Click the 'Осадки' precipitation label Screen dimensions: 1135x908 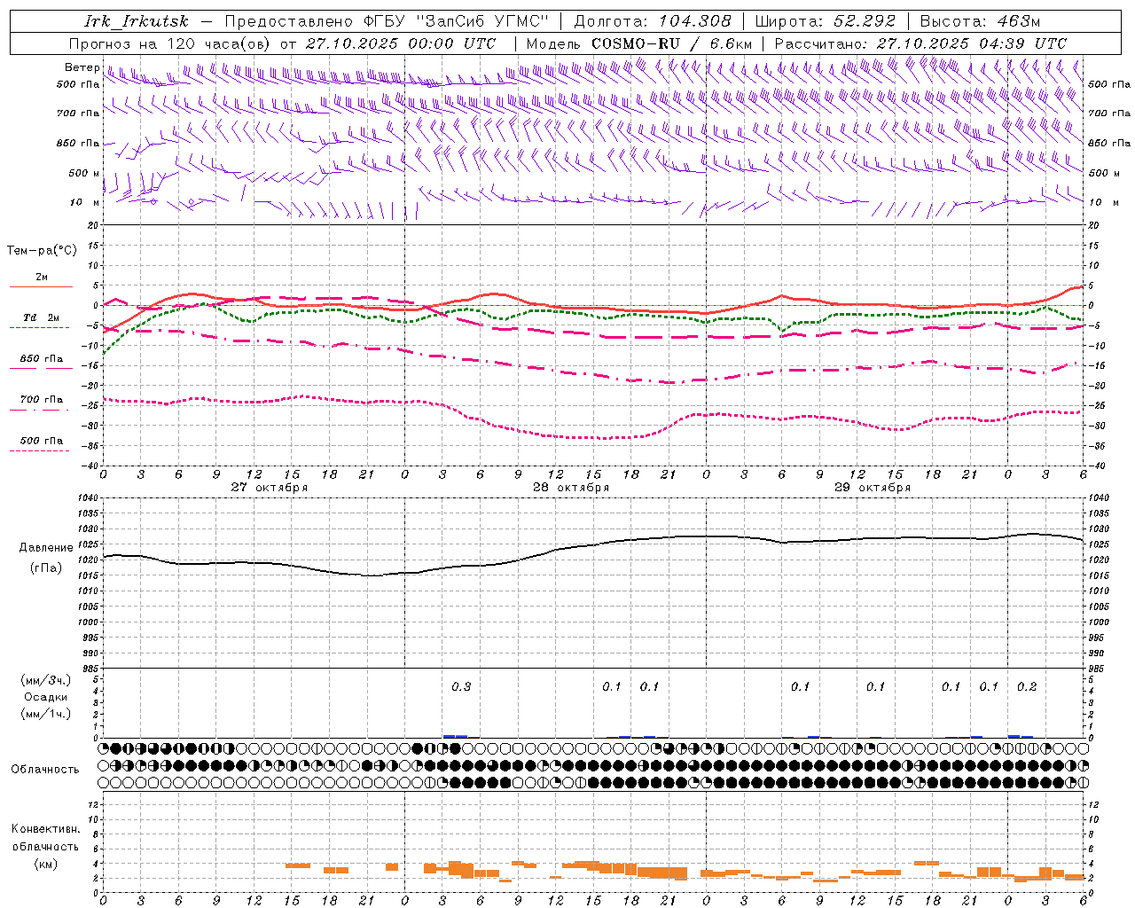click(46, 697)
